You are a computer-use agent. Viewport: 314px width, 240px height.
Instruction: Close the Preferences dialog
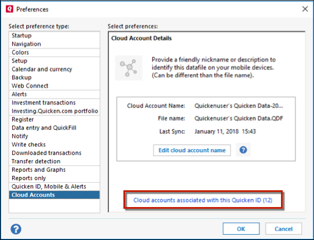click(x=305, y=9)
